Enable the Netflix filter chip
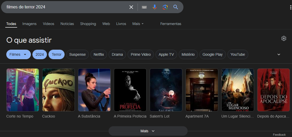 click(99, 54)
